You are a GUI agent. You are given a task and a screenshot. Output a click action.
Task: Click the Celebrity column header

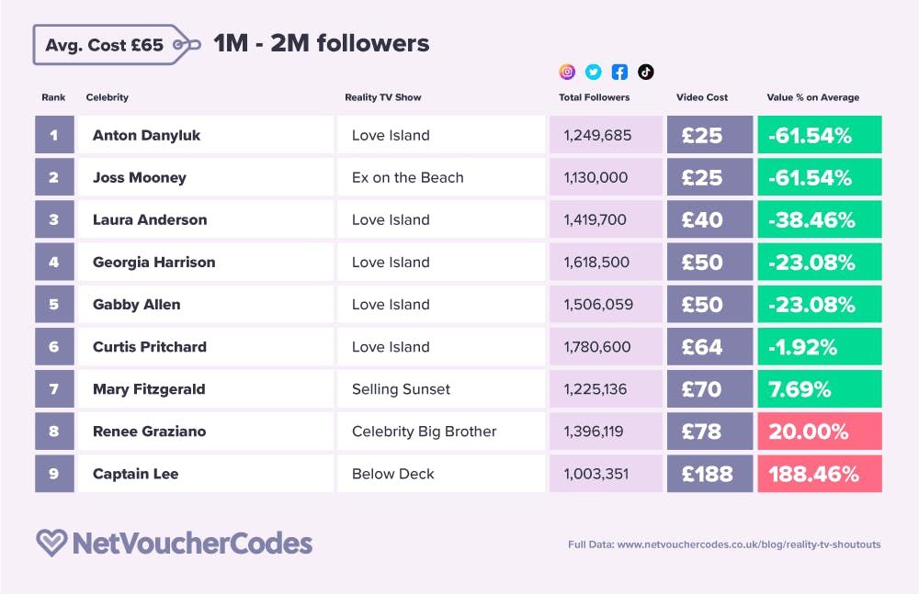pos(107,97)
